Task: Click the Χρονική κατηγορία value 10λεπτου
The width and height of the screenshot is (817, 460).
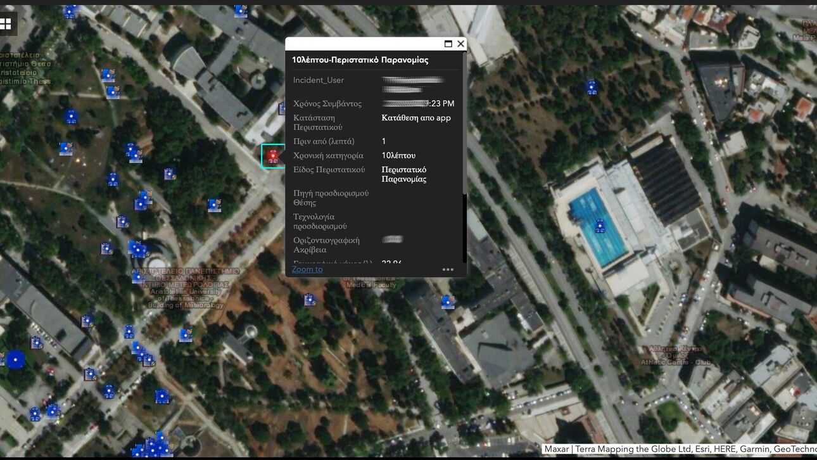Action: pyautogui.click(x=398, y=155)
